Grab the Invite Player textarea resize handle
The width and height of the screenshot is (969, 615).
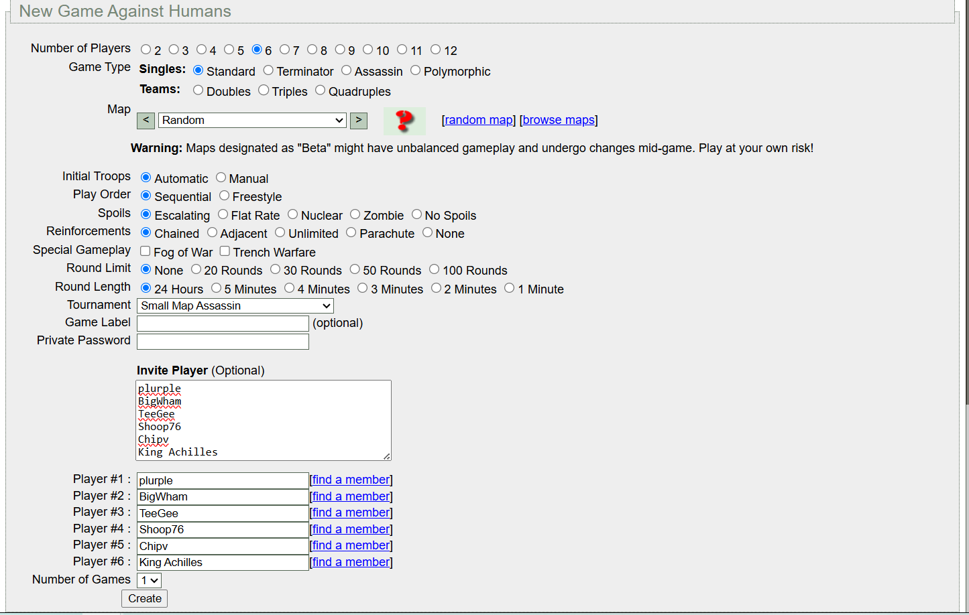coord(386,456)
